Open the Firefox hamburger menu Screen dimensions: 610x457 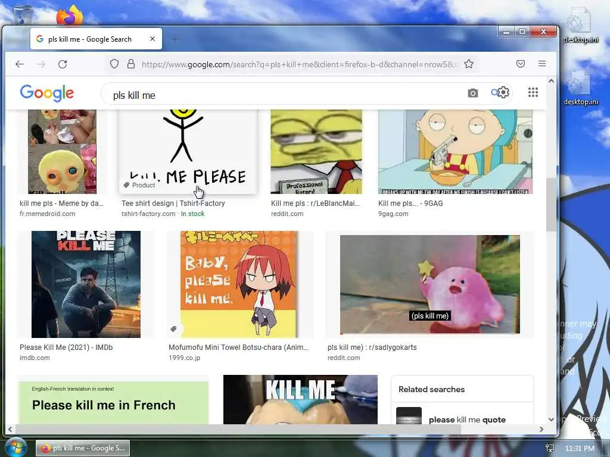point(542,64)
